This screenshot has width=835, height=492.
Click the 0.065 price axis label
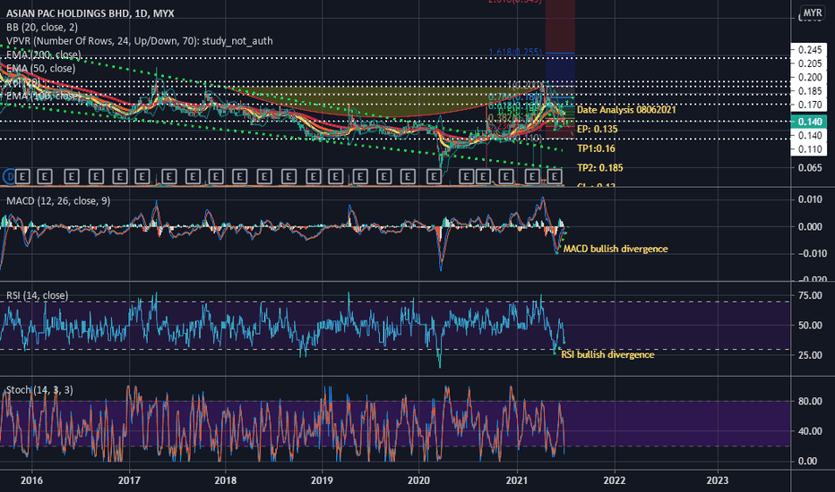(809, 168)
